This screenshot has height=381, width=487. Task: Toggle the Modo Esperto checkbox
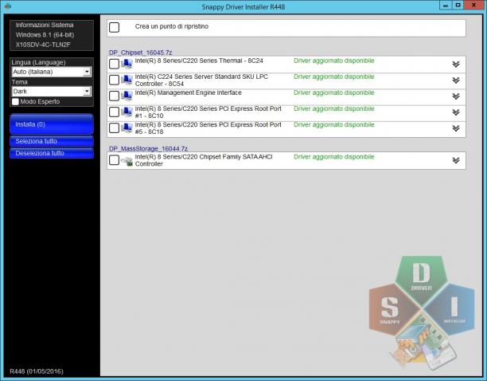(x=15, y=102)
